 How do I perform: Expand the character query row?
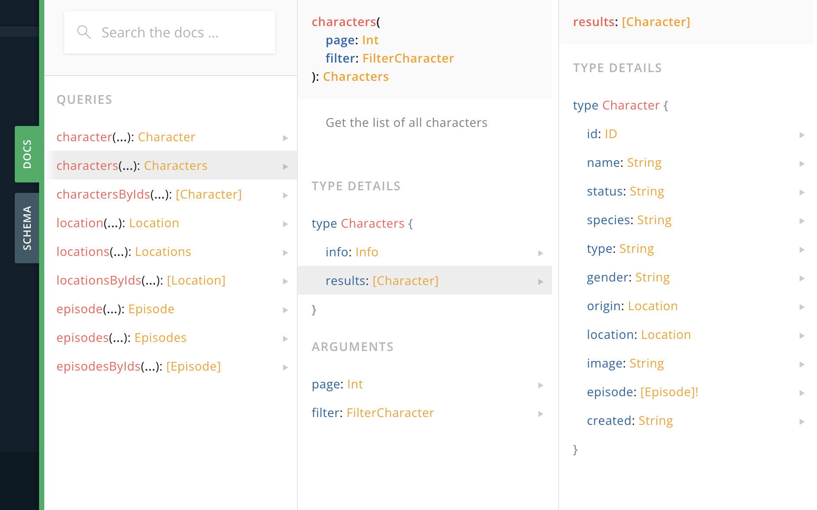point(285,138)
